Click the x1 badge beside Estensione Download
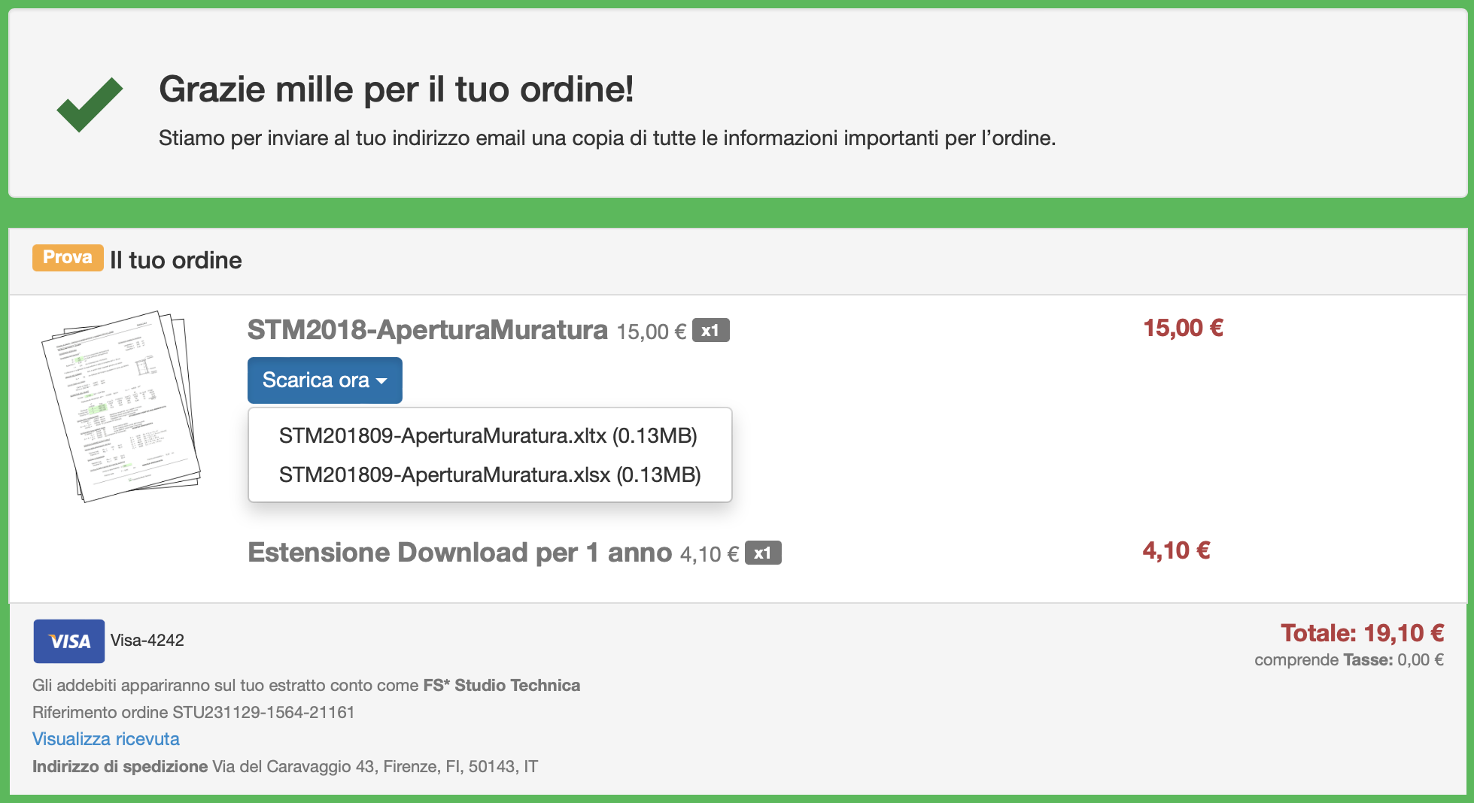The image size is (1474, 803). [x=763, y=553]
